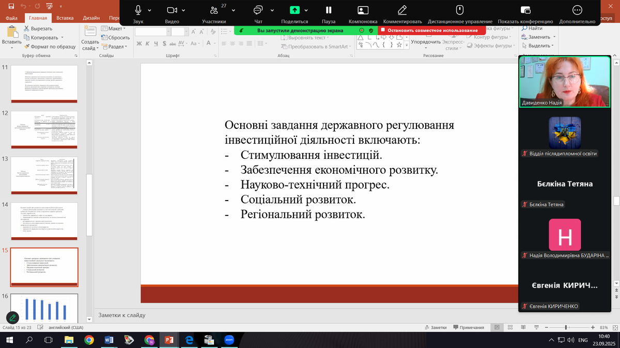Click the Zoom video camera icon
This screenshot has height=348, width=620.
172,10
